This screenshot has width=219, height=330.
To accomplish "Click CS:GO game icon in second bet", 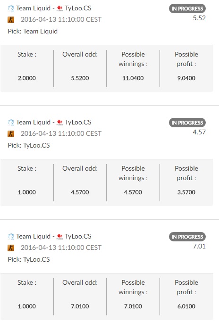I will pyautogui.click(x=11, y=134).
